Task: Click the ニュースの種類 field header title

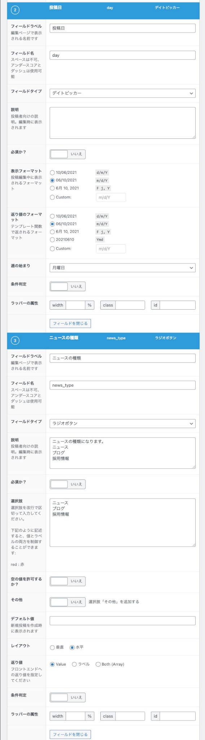Action: tap(64, 338)
